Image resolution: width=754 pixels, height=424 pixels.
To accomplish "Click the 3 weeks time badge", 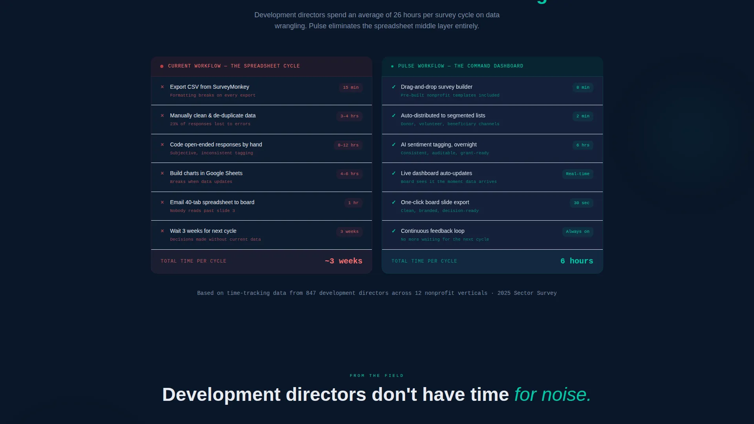I will [x=350, y=232].
